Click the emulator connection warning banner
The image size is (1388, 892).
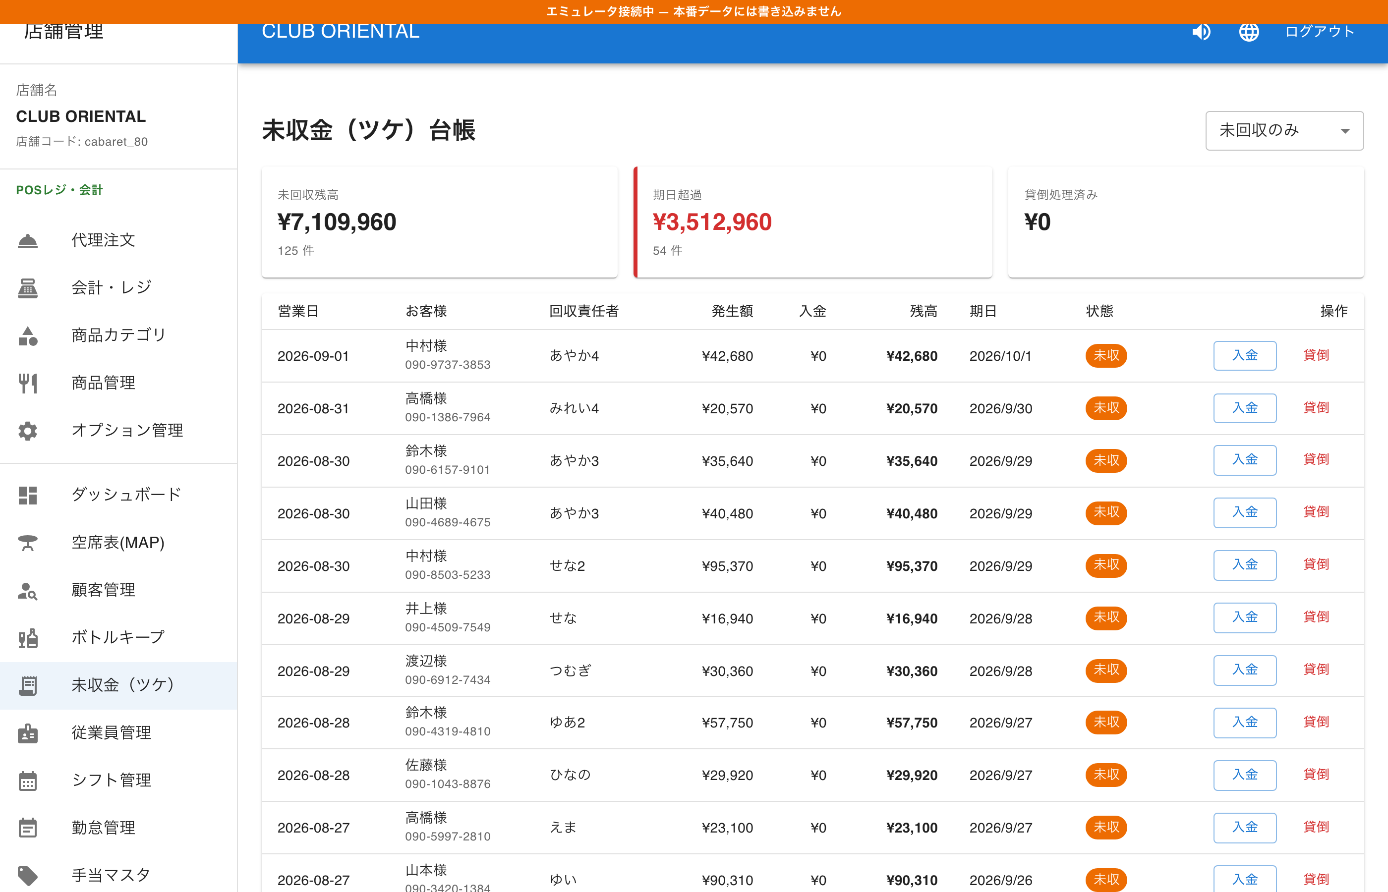[x=694, y=11]
